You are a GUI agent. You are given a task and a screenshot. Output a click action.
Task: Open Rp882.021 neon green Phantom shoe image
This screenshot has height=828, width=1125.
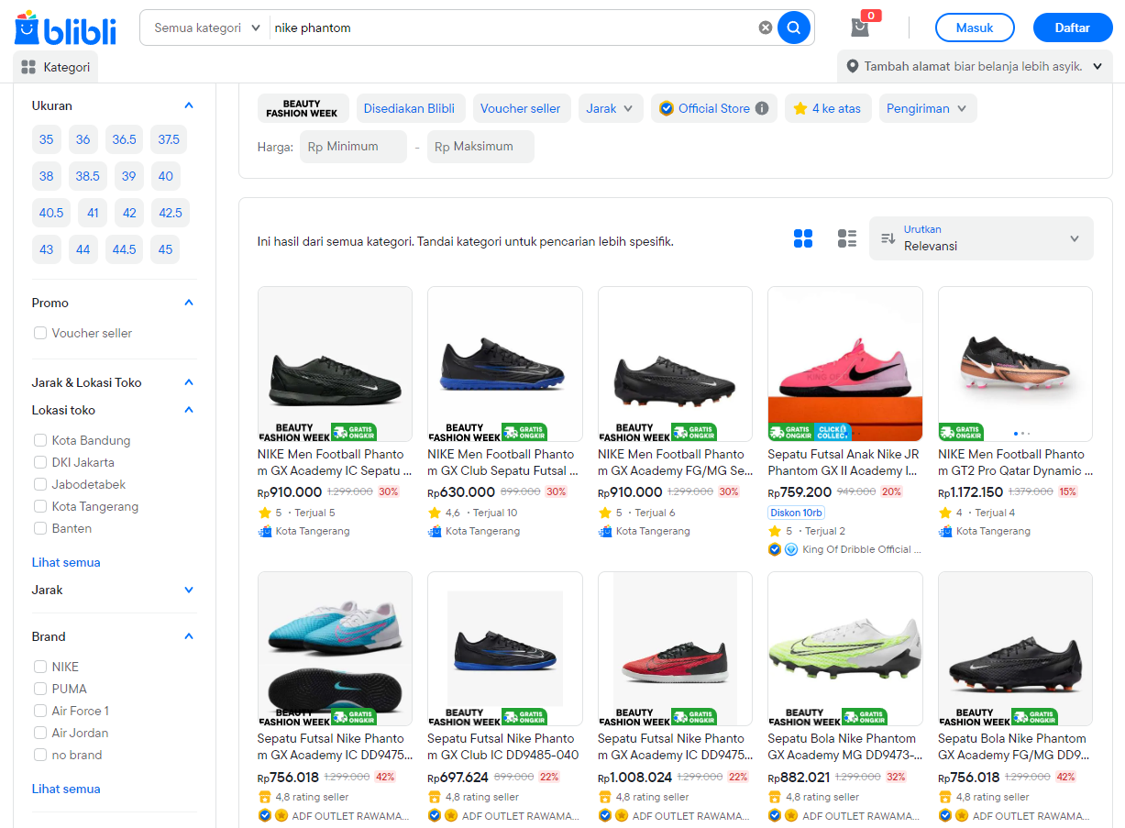pos(845,648)
